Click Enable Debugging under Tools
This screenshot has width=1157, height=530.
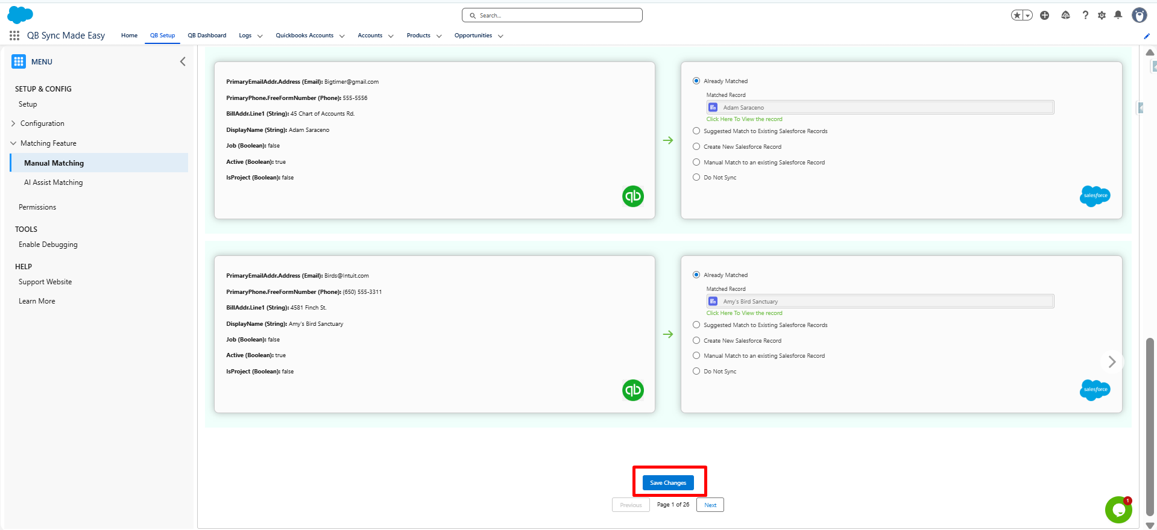48,245
